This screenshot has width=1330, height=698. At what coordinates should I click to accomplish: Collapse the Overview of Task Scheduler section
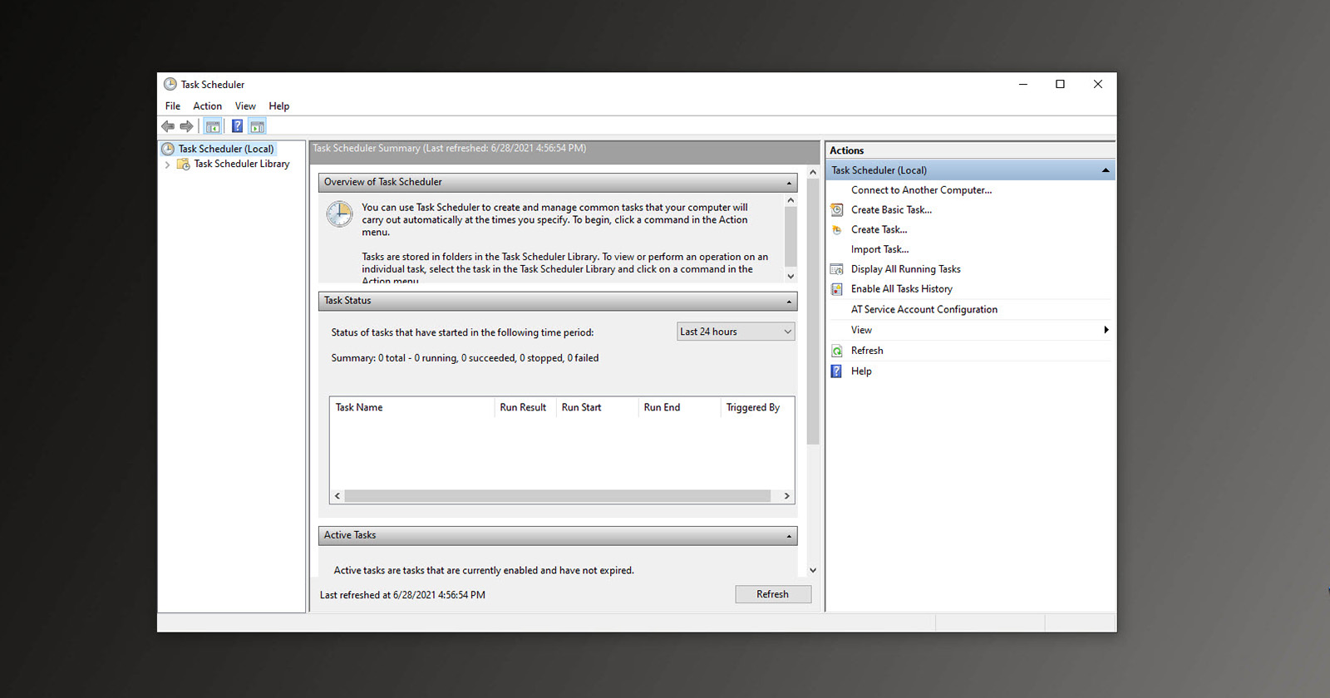[789, 183]
